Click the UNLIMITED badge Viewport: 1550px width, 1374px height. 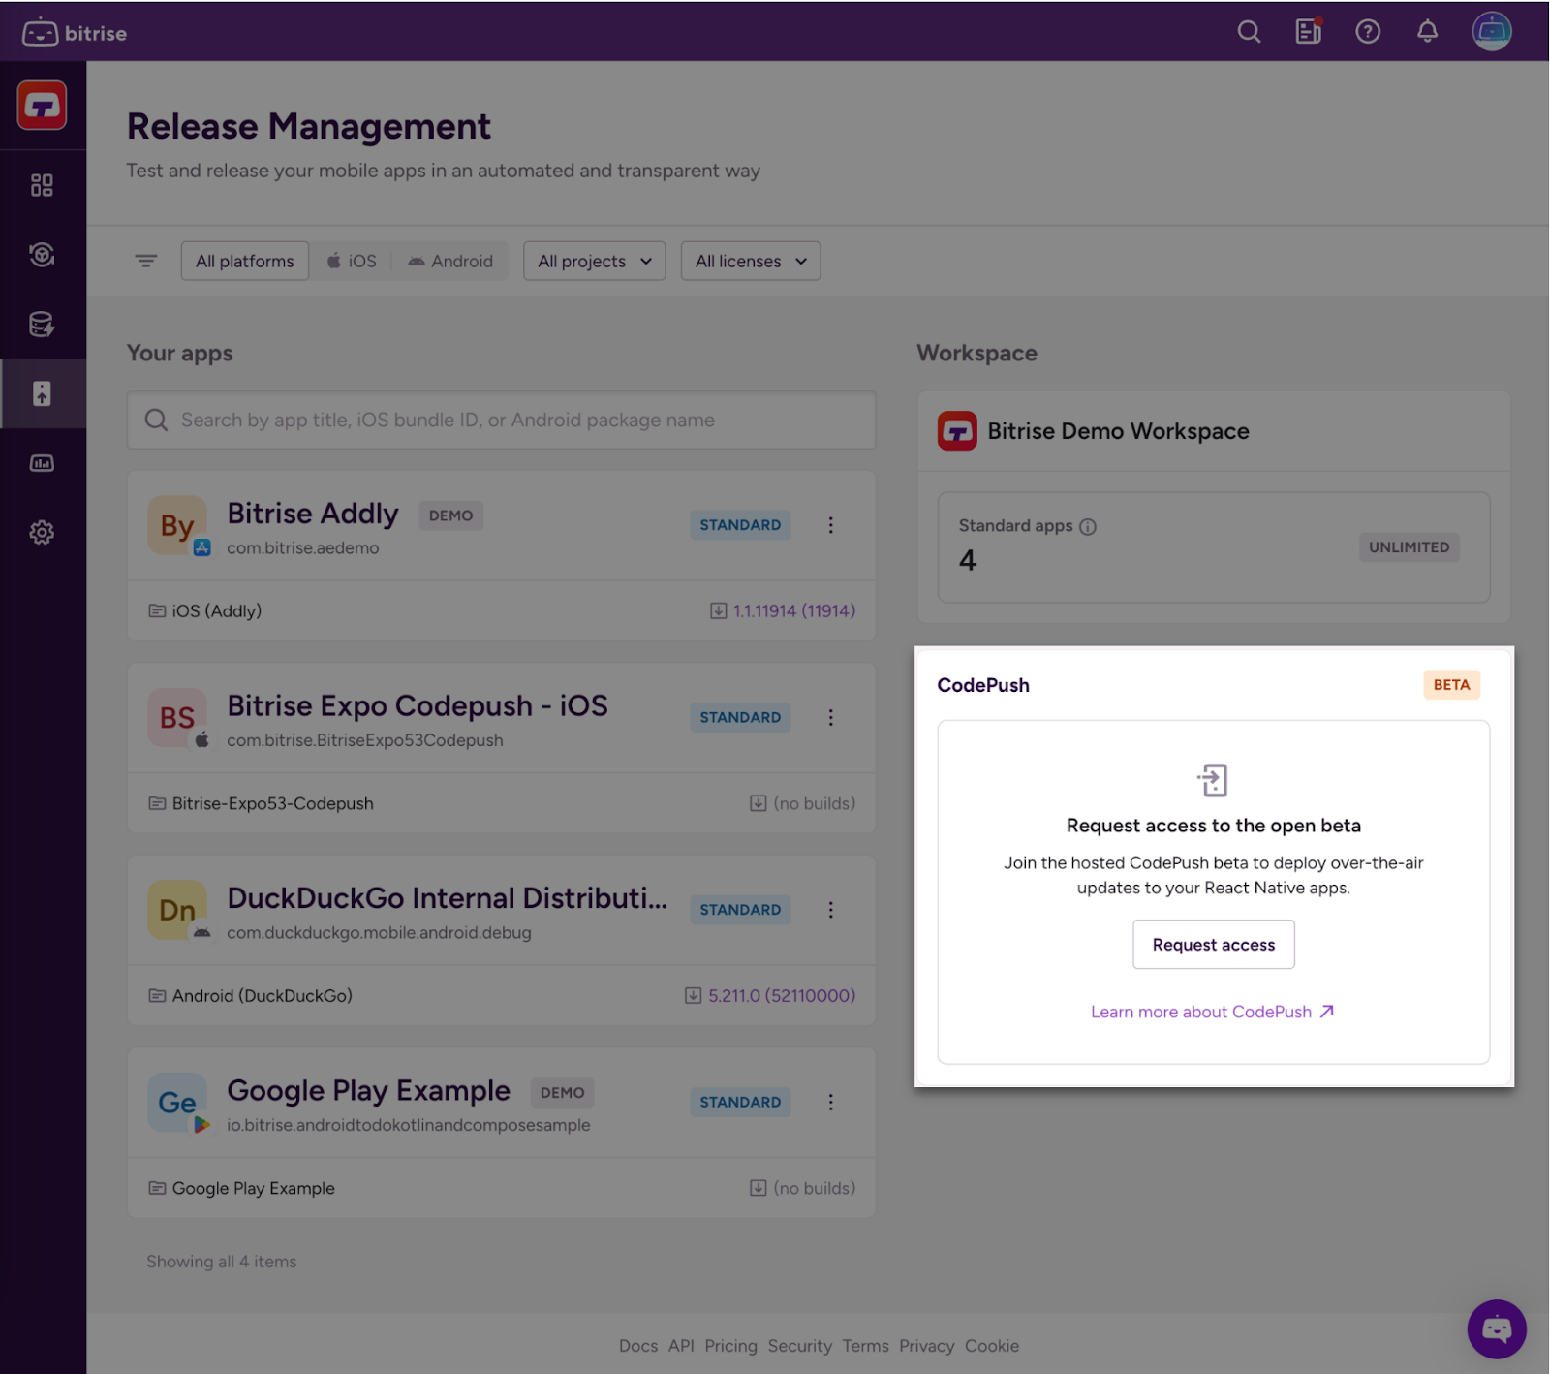[x=1410, y=547]
